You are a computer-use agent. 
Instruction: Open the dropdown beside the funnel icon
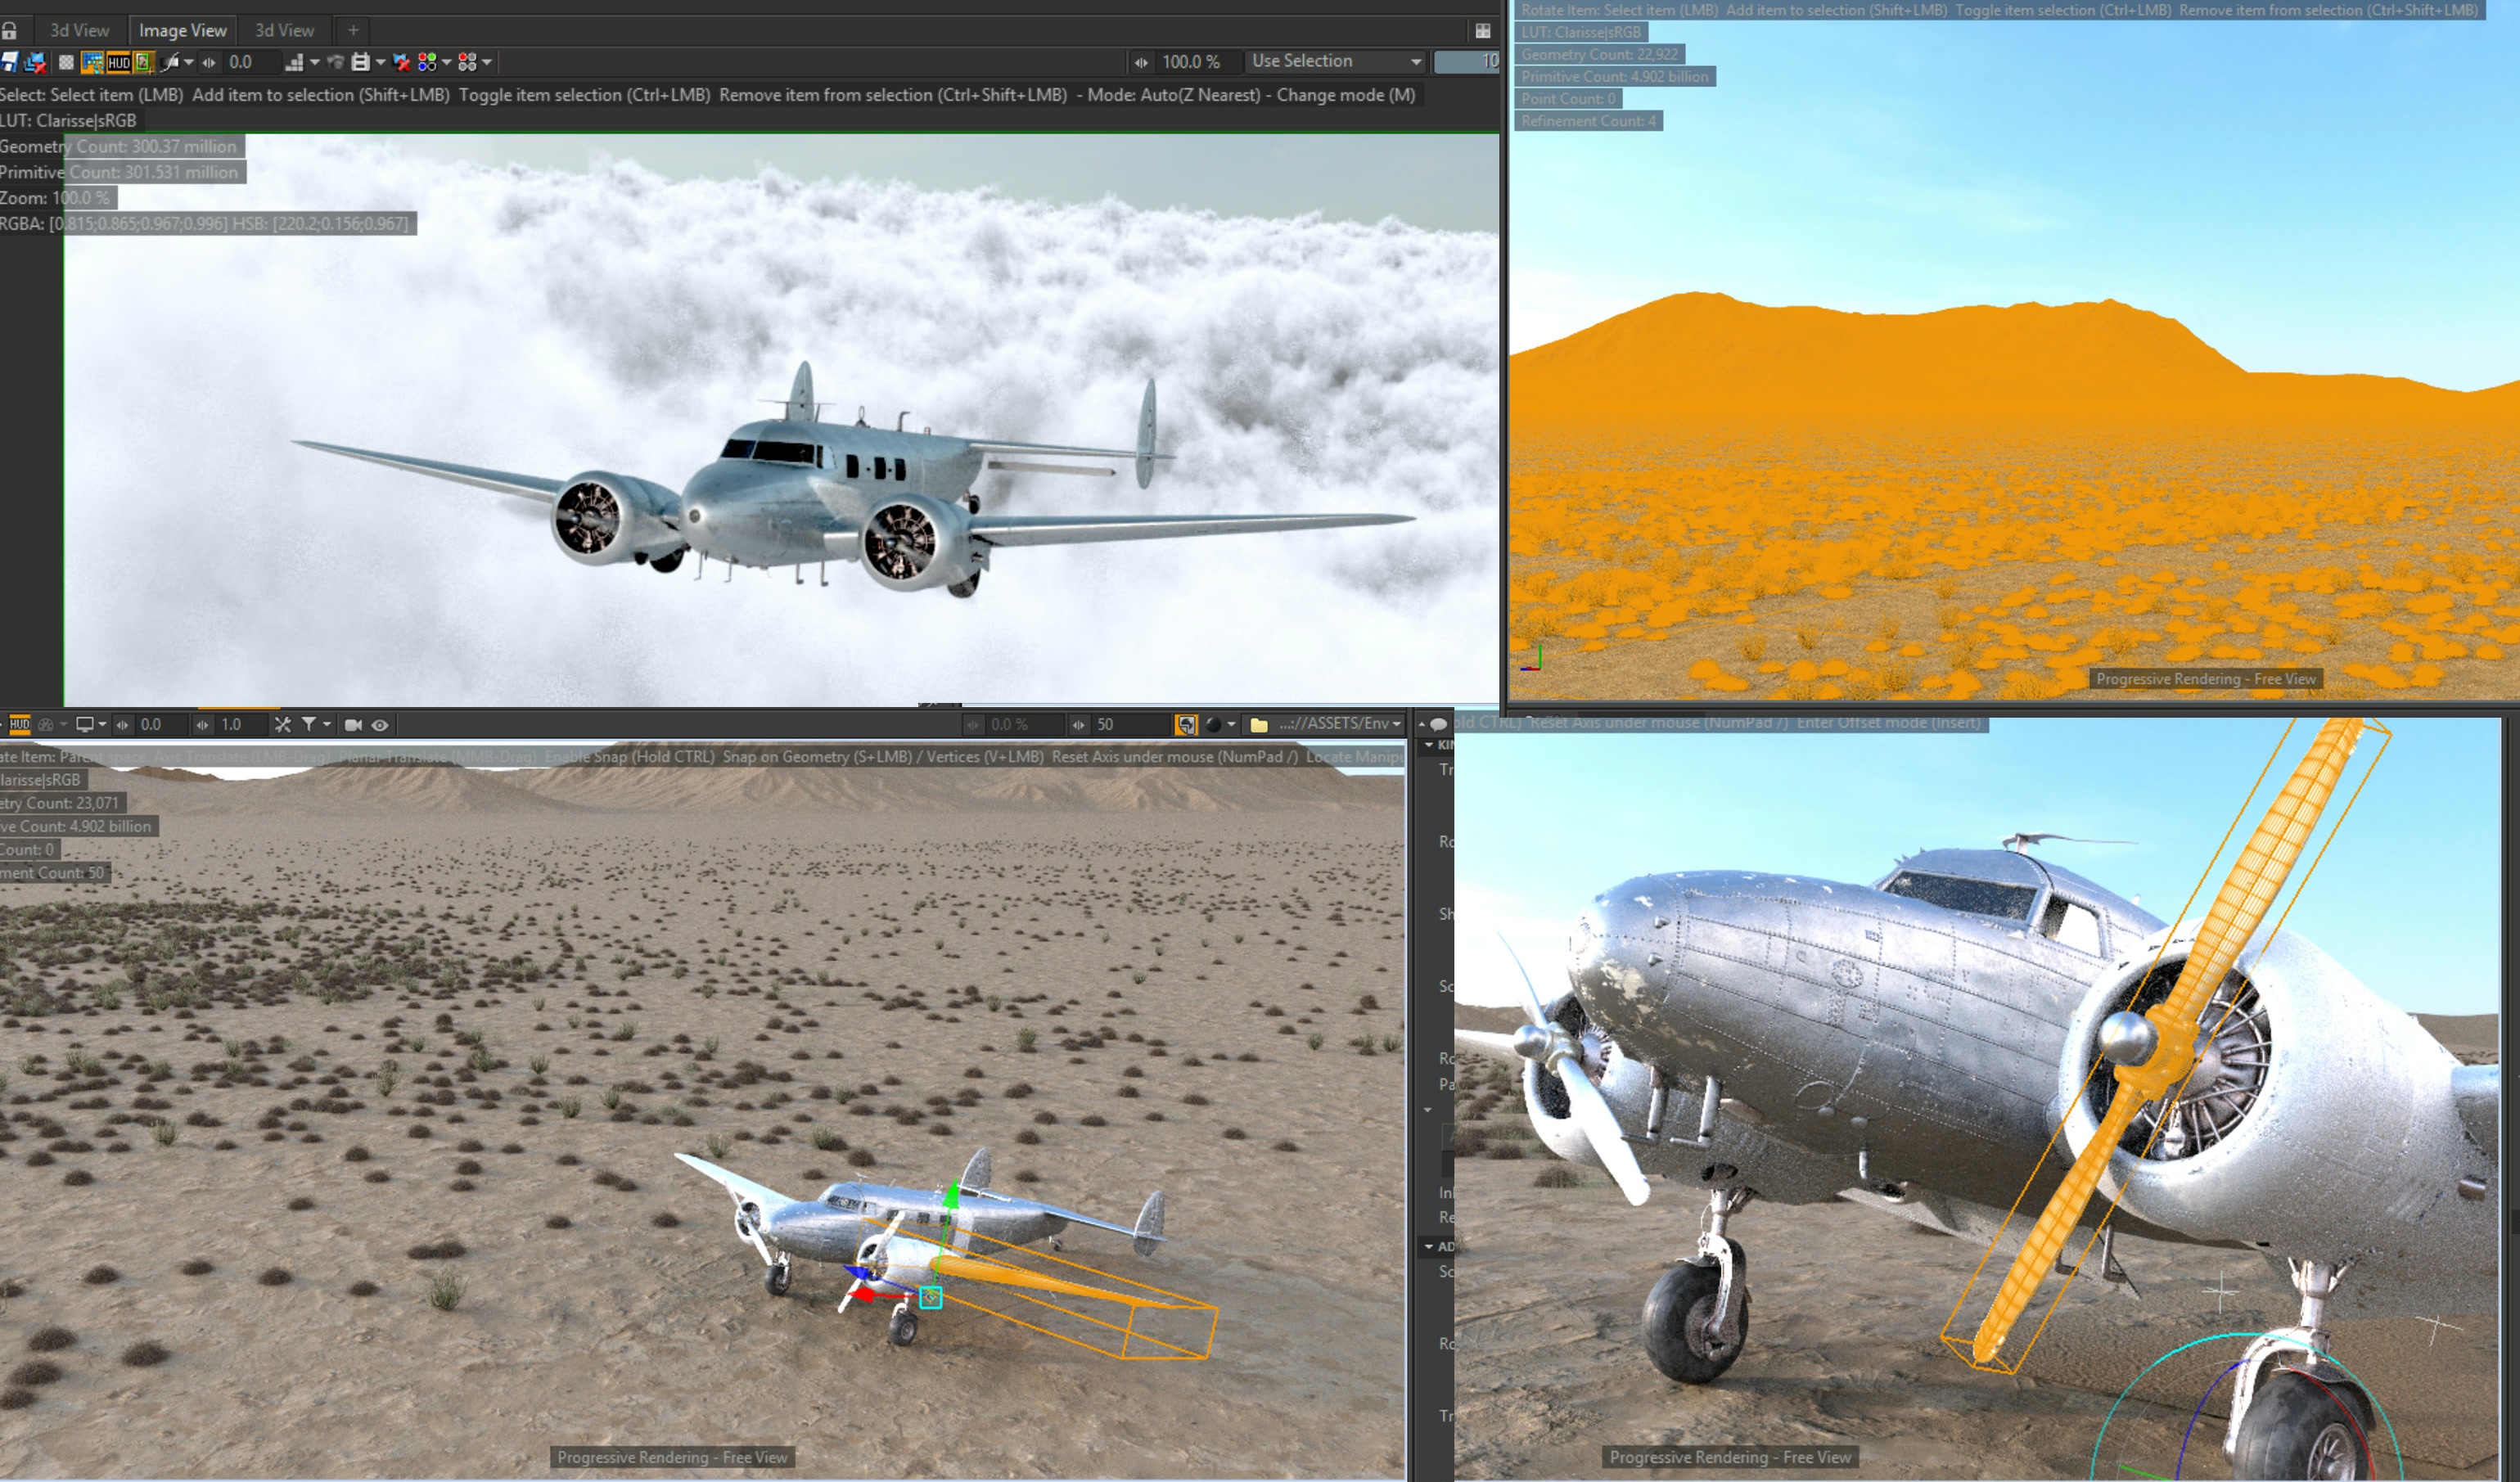tap(327, 725)
